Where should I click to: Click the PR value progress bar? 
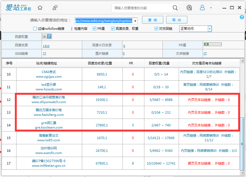[212, 44]
